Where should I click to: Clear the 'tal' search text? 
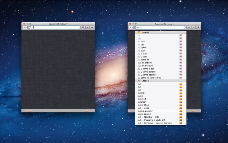click(x=185, y=27)
